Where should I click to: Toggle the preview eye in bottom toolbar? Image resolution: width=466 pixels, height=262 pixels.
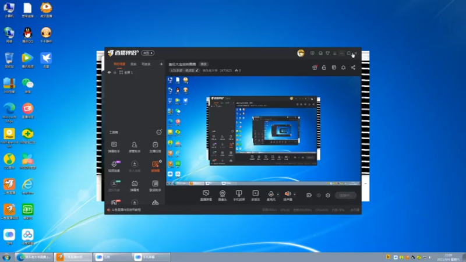[319, 195]
